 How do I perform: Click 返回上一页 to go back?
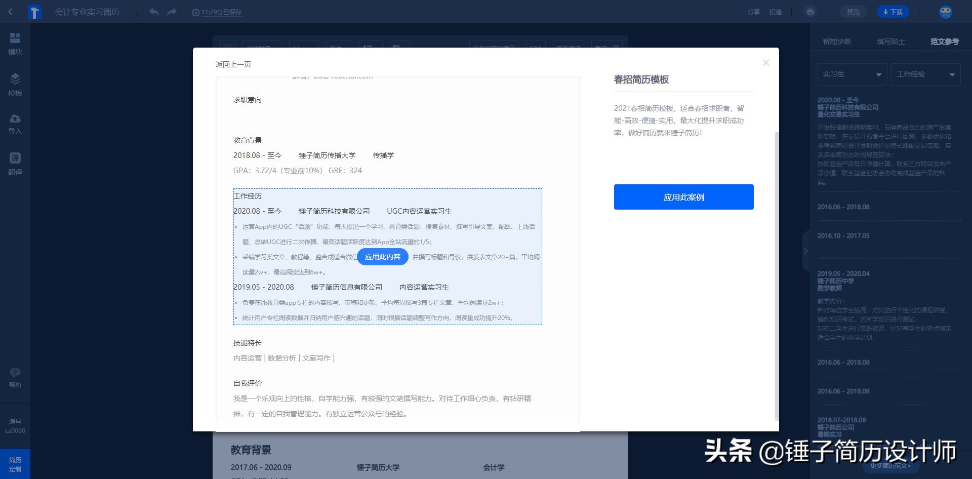point(233,64)
